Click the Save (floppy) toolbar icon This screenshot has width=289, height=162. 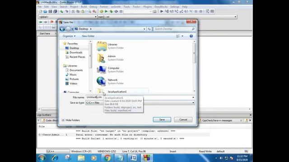pos(50,11)
